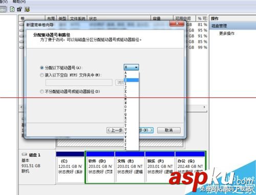Choose drive letter N from the list

pos(131,103)
